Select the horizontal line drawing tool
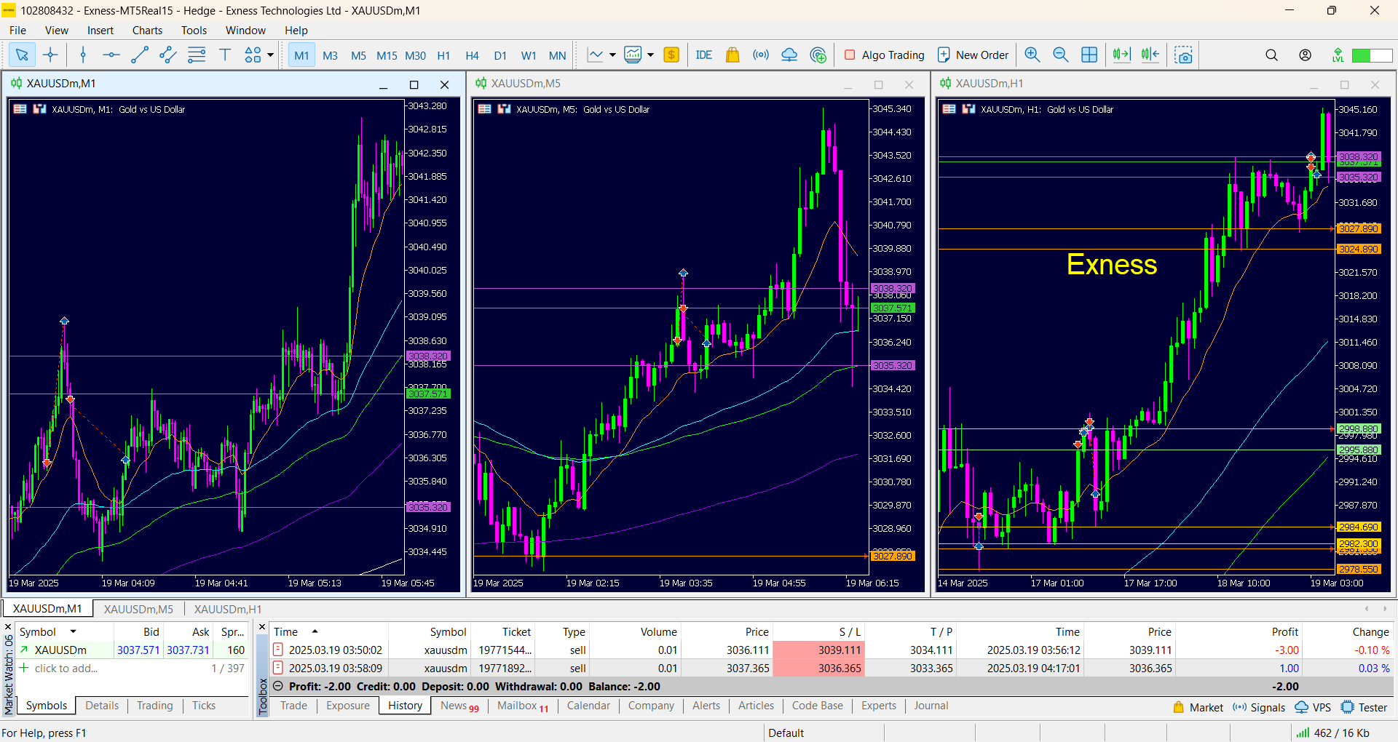The height and width of the screenshot is (742, 1398). click(x=111, y=55)
